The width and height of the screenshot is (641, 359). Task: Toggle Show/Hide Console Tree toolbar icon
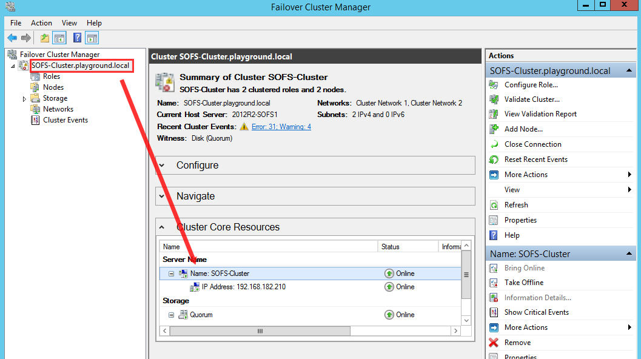(59, 38)
